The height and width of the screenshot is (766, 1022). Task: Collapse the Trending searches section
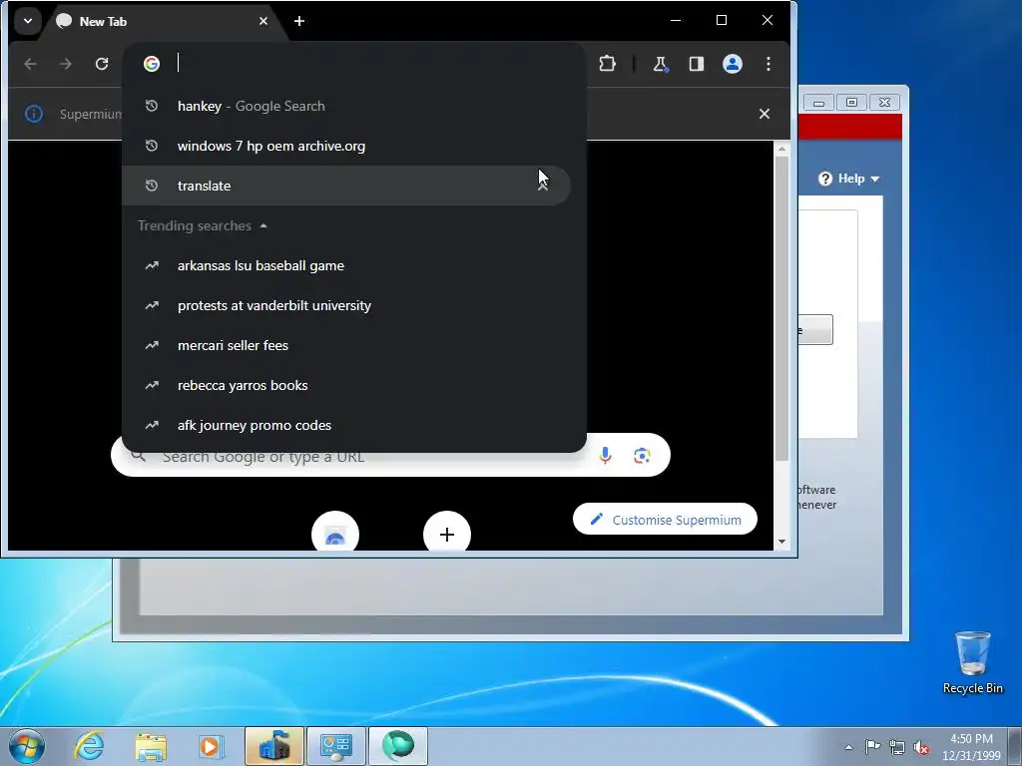tap(263, 226)
